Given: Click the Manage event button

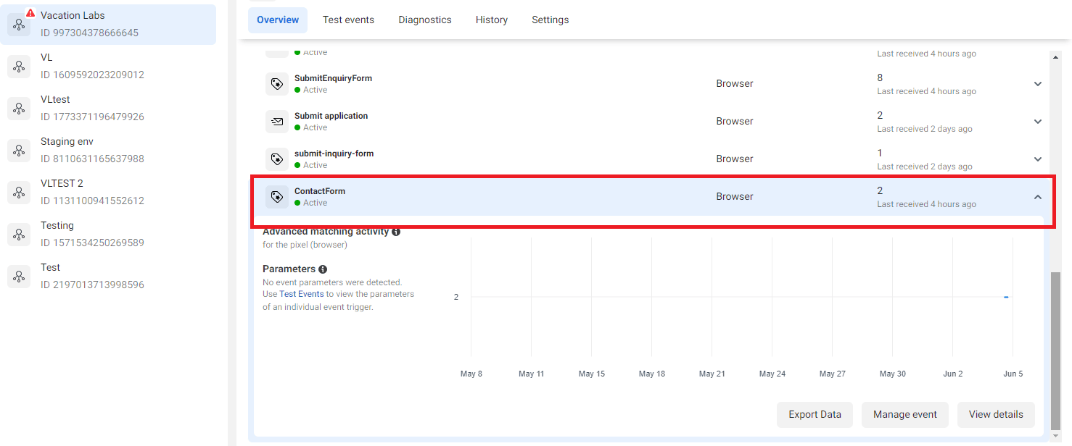Looking at the screenshot, I should [905, 415].
